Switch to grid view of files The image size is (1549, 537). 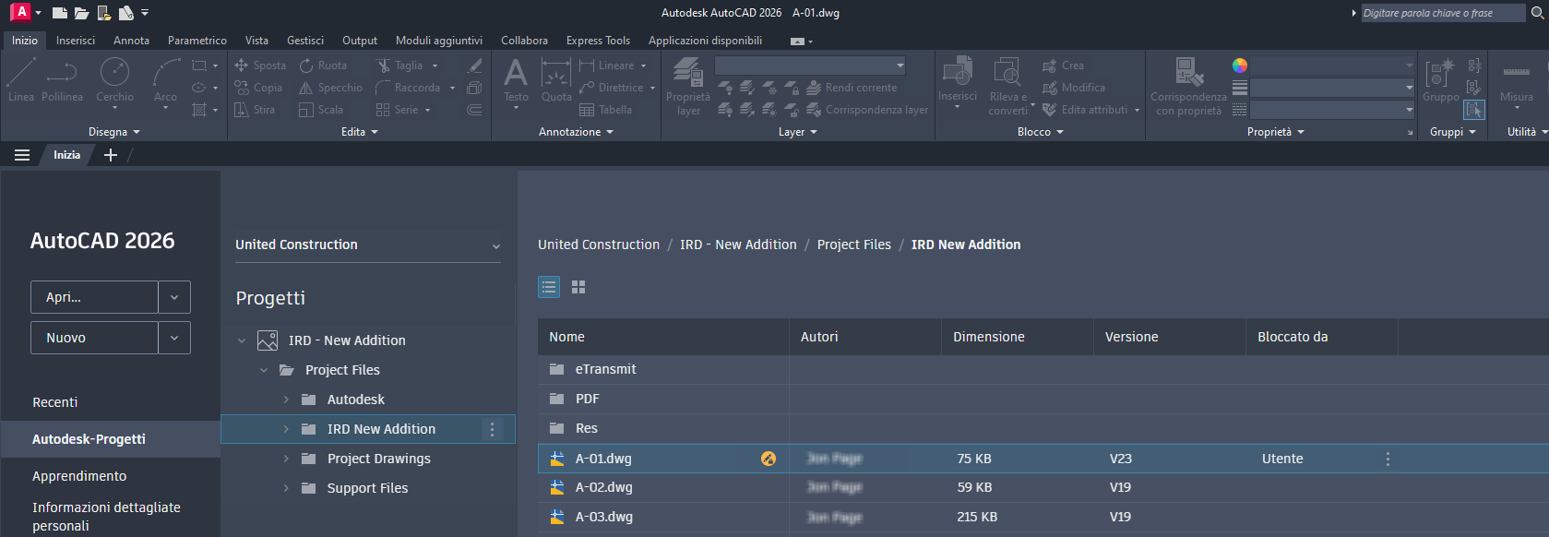(x=578, y=287)
